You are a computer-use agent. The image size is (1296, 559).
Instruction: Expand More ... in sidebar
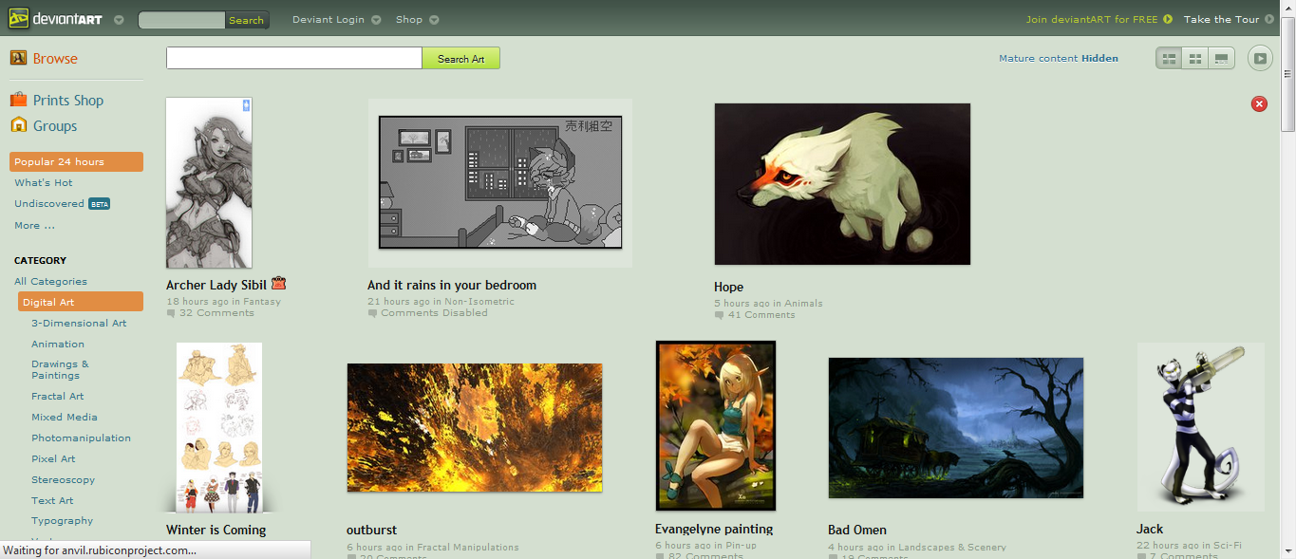(x=35, y=226)
